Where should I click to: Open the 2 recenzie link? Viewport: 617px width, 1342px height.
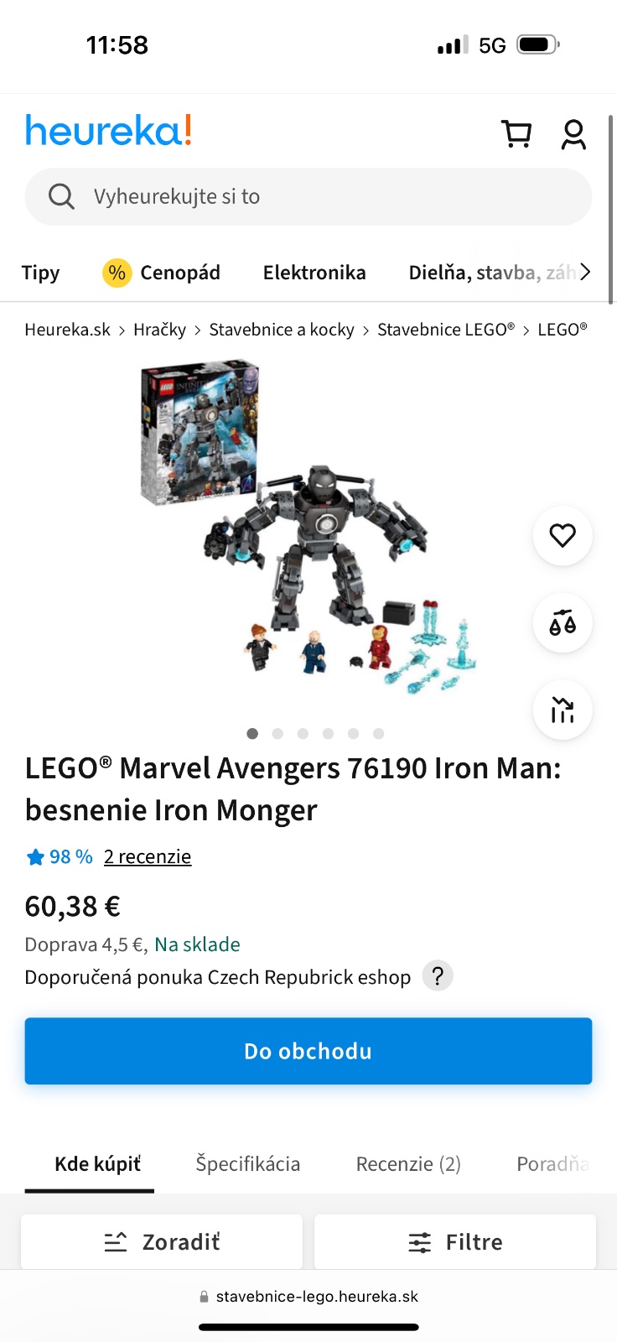pos(148,856)
